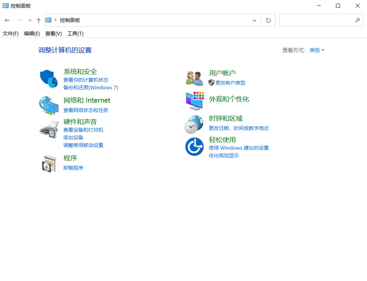Open the 程序 disc box icon
The width and height of the screenshot is (367, 281).
pos(49,163)
